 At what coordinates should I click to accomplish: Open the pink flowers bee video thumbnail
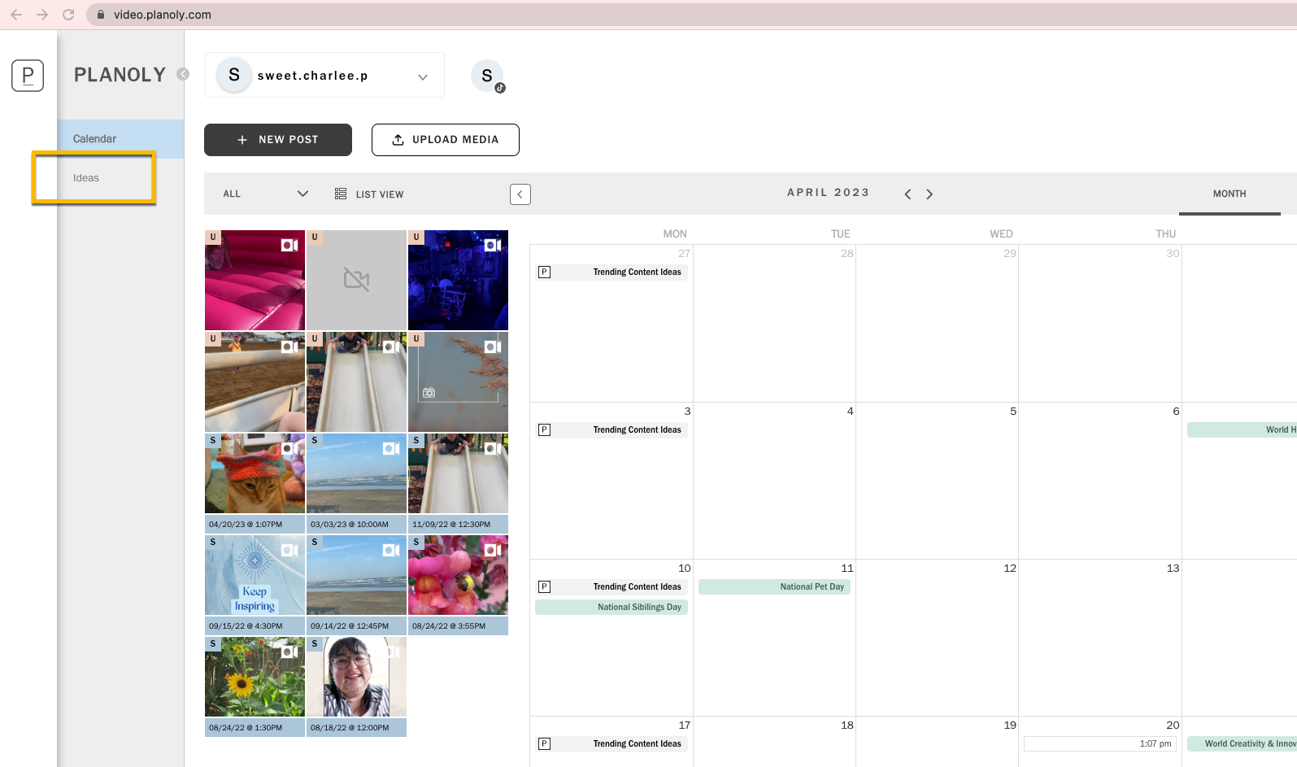point(458,575)
